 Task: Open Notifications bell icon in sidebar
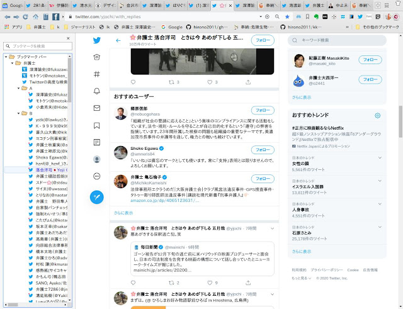pyautogui.click(x=96, y=91)
